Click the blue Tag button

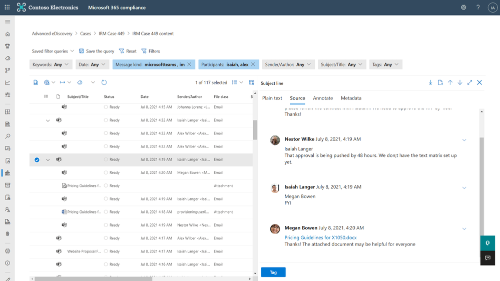tap(273, 272)
